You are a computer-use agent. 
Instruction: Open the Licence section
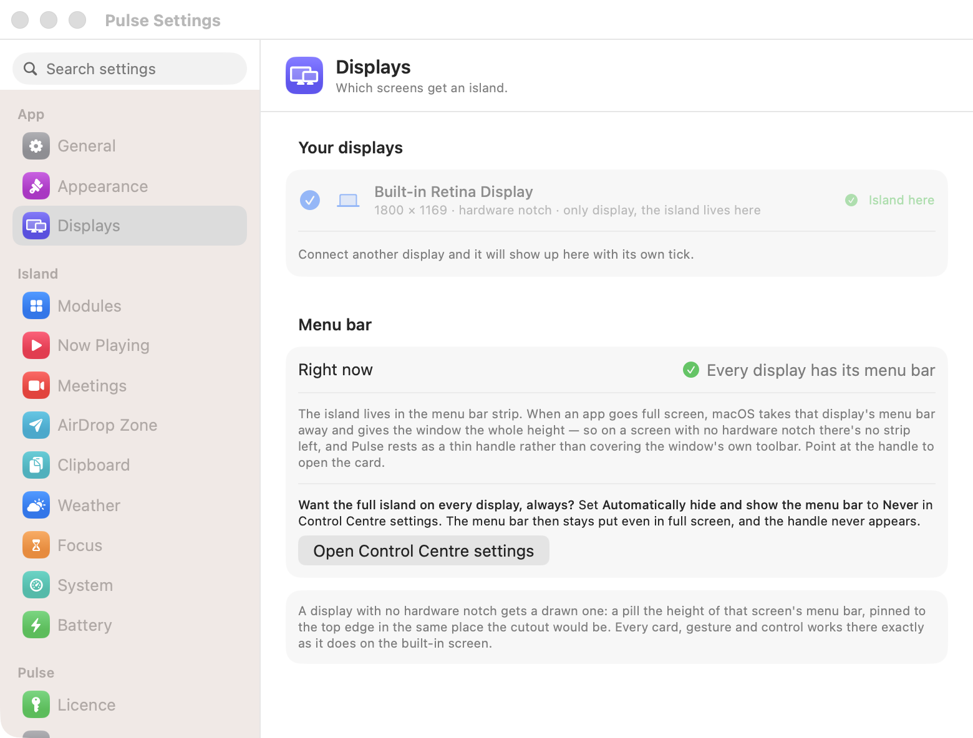pos(130,704)
